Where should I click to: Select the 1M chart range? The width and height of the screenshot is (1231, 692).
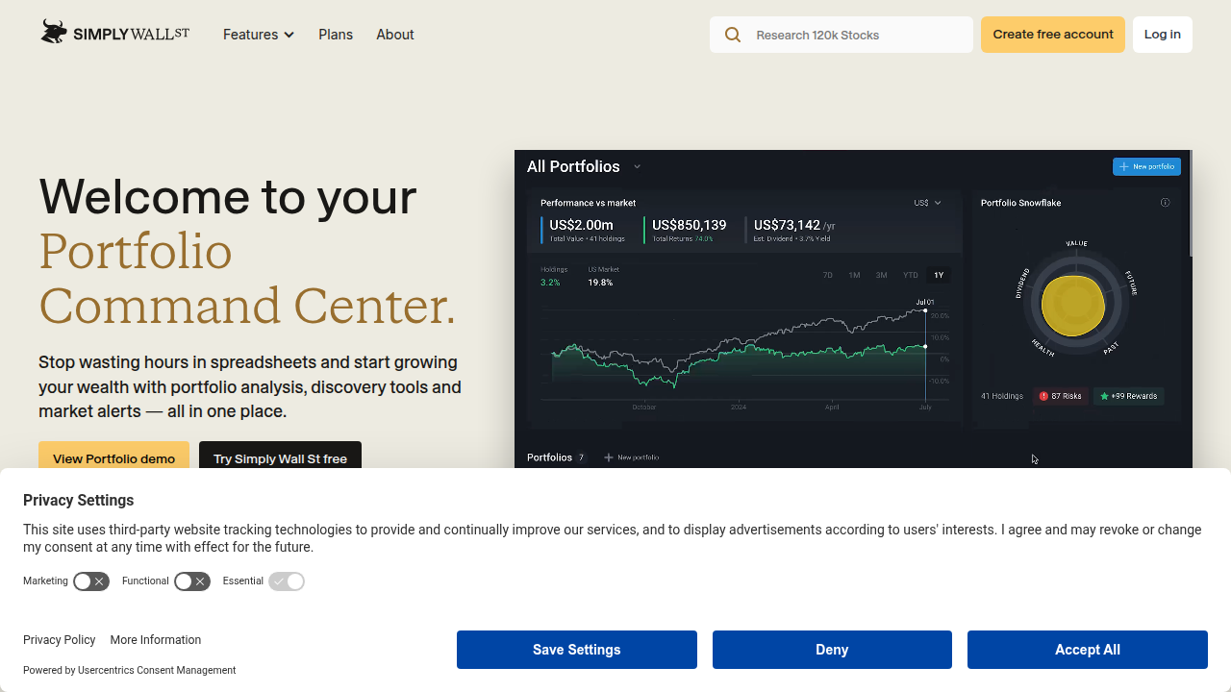pyautogui.click(x=854, y=275)
